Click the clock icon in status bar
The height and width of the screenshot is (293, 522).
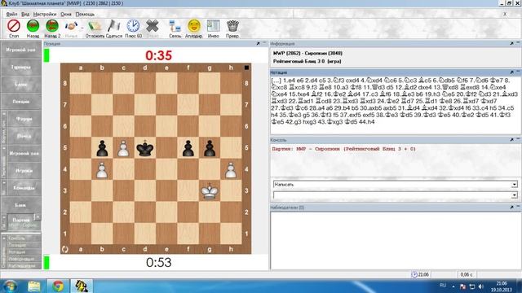point(414,274)
